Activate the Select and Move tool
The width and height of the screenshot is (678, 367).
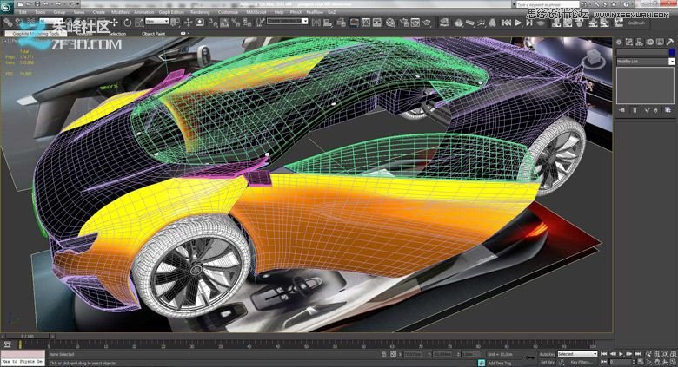(114, 22)
